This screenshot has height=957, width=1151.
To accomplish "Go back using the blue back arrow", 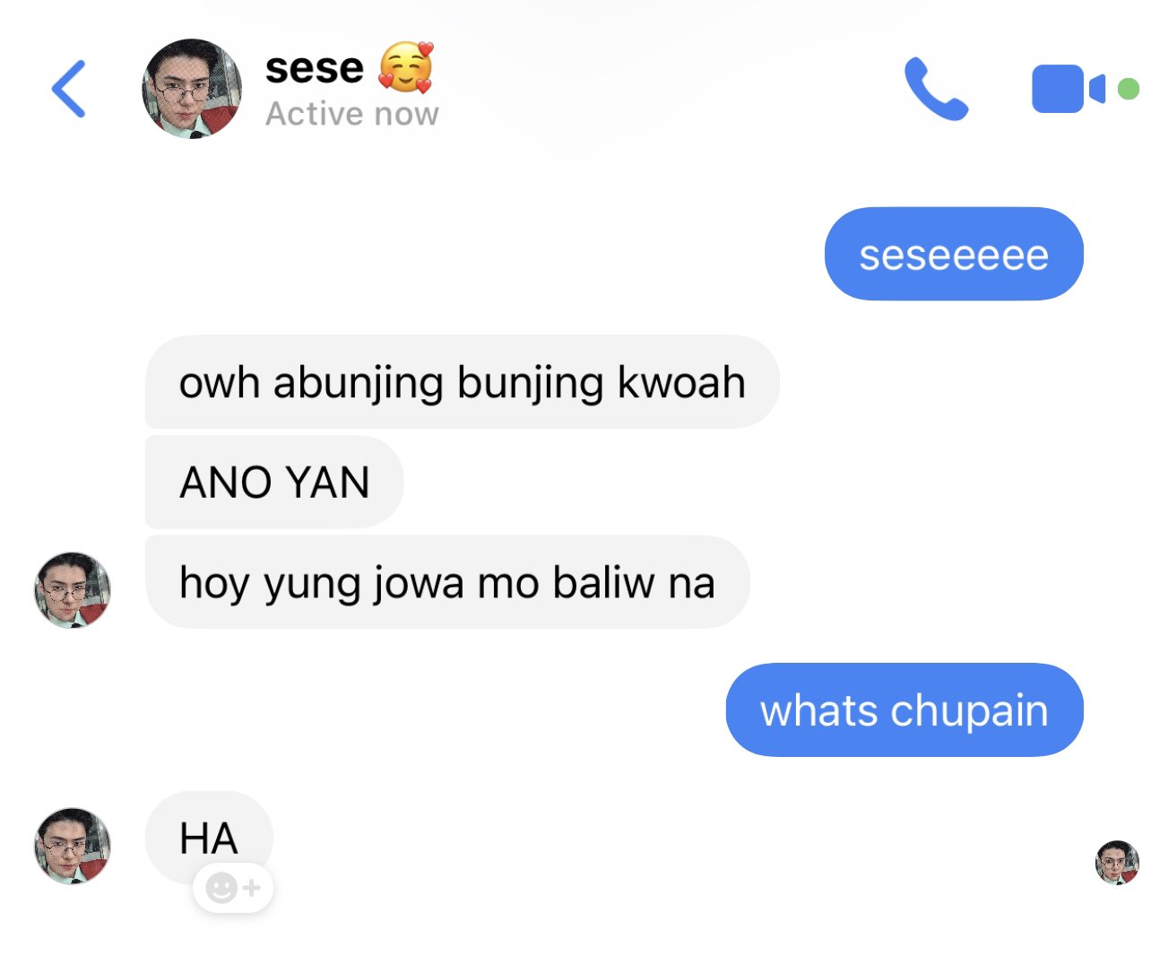I will (69, 89).
